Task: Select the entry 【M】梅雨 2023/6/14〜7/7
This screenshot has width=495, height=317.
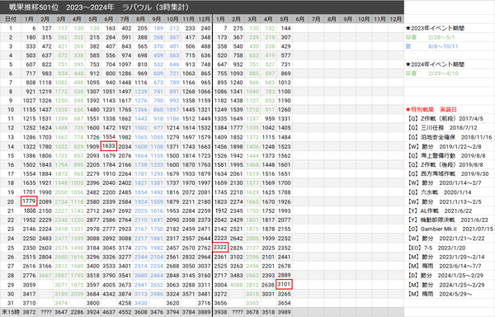Action: click(x=444, y=266)
